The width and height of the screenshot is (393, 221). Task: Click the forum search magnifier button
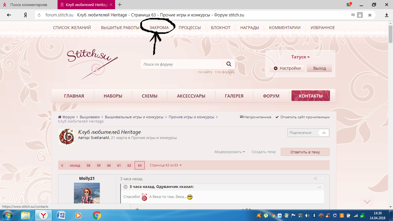pos(229,64)
